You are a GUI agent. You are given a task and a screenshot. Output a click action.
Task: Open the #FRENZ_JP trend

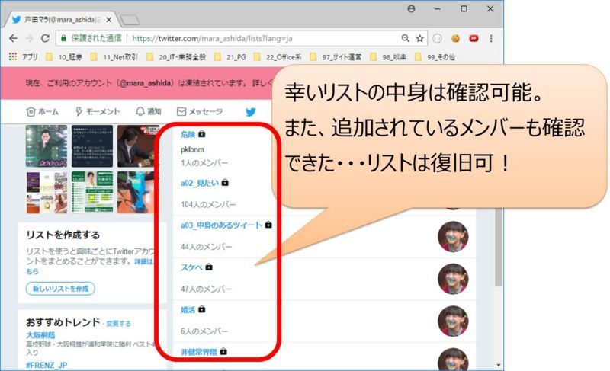point(47,365)
